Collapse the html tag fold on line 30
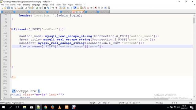The width and height of the screenshot is (196, 110). [x=11, y=95]
